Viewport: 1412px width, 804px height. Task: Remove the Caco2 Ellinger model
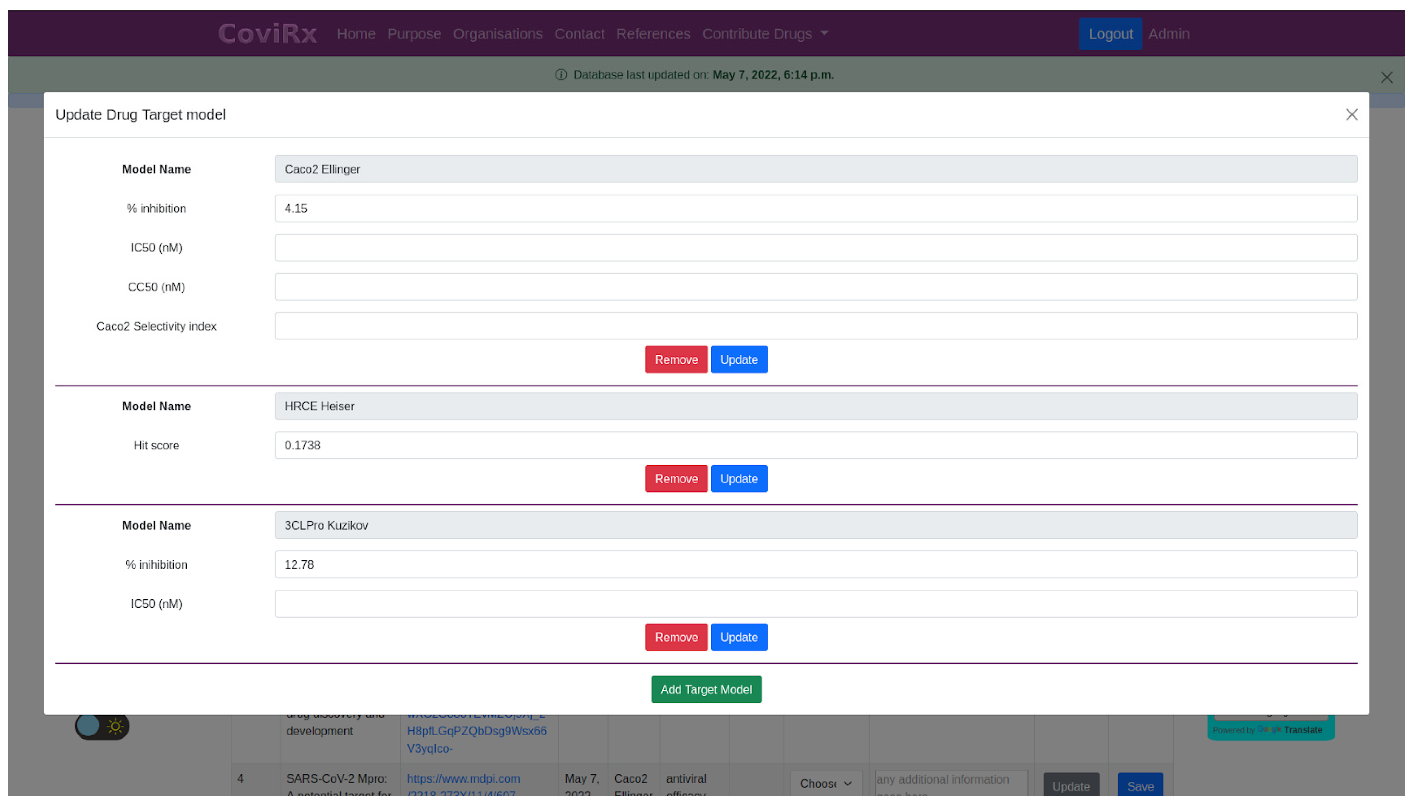pyautogui.click(x=675, y=360)
